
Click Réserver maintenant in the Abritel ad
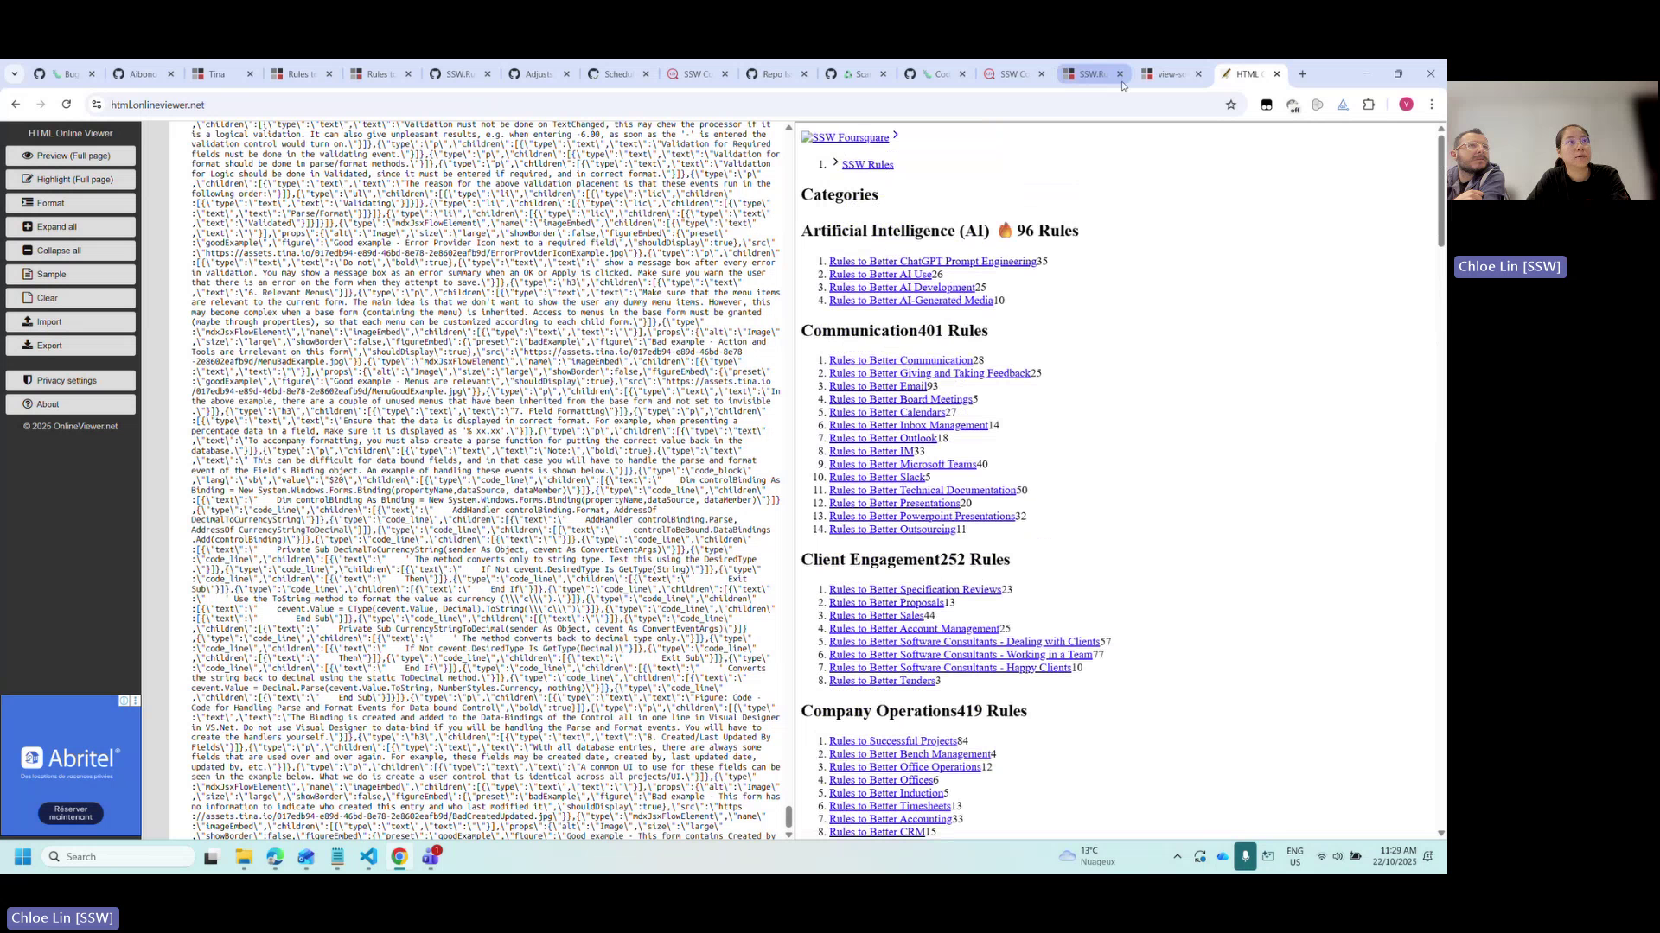pyautogui.click(x=70, y=813)
